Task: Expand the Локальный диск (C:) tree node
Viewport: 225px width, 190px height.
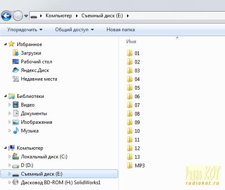Action: click(9, 157)
